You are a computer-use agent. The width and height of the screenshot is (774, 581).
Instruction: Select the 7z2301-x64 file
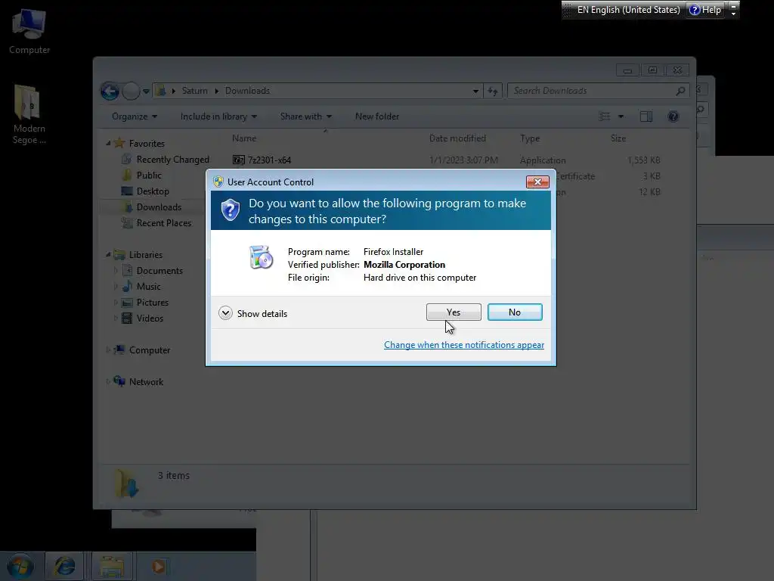coord(269,160)
